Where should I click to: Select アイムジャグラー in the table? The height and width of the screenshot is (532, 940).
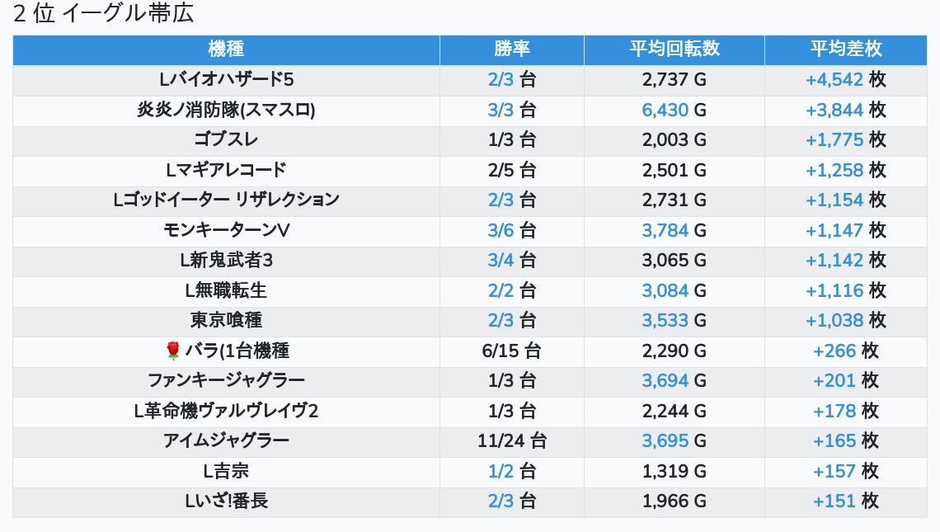point(226,440)
